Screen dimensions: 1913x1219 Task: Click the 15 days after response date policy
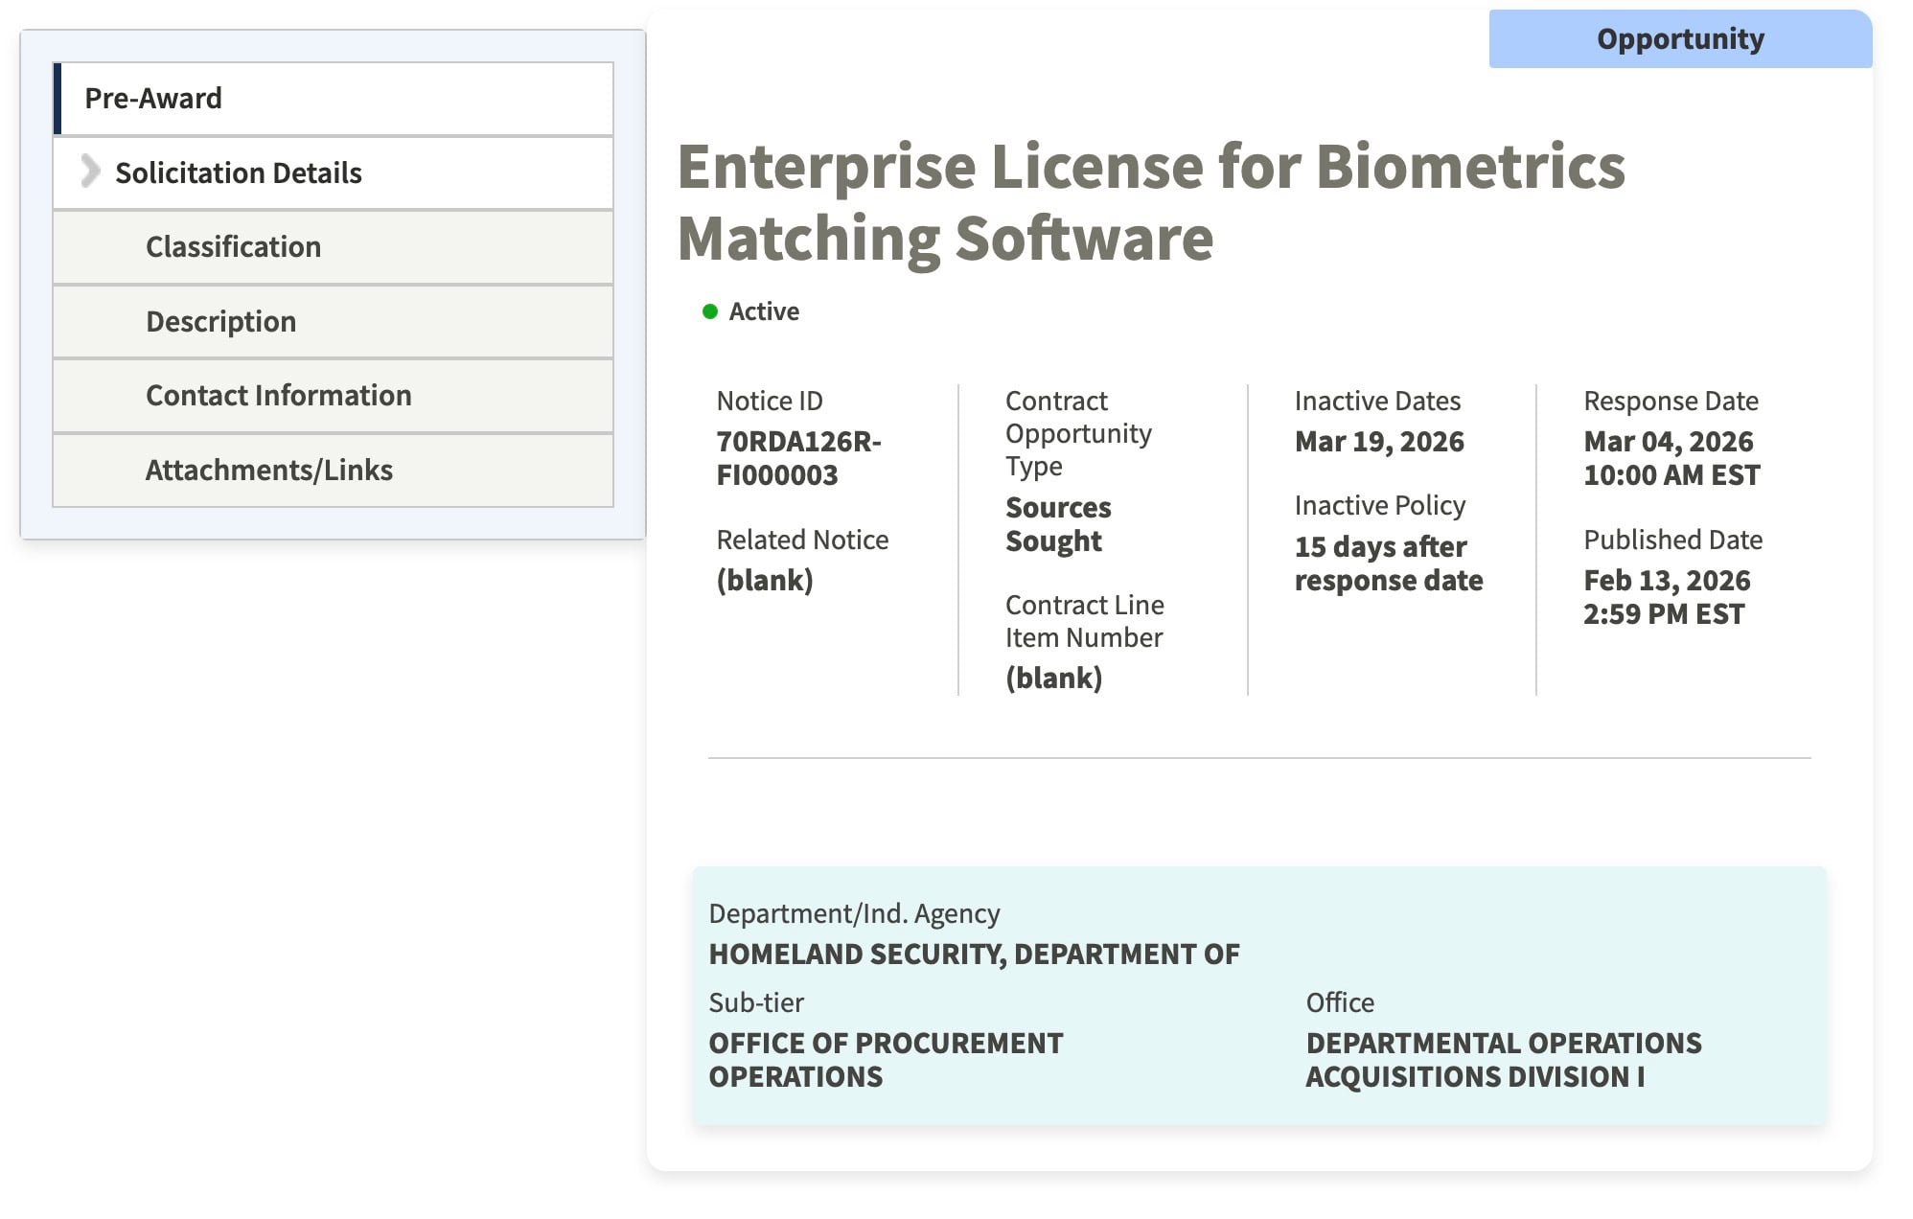click(1388, 563)
